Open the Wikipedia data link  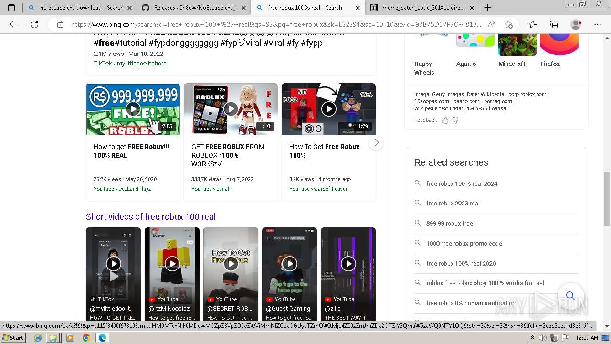pyautogui.click(x=492, y=95)
